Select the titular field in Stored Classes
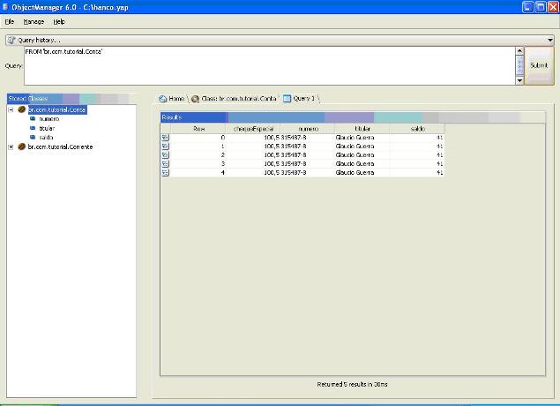 pos(47,129)
